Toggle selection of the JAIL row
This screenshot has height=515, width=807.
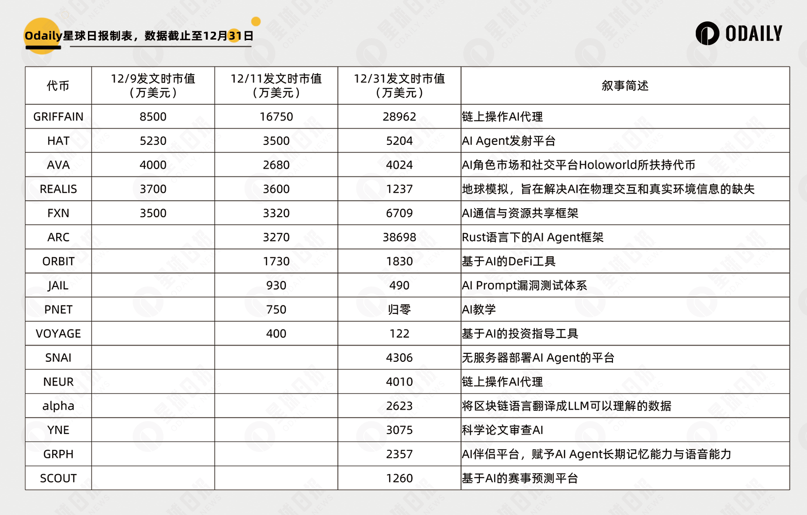[58, 285]
